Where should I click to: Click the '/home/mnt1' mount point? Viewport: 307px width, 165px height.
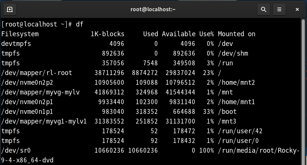[237, 102]
